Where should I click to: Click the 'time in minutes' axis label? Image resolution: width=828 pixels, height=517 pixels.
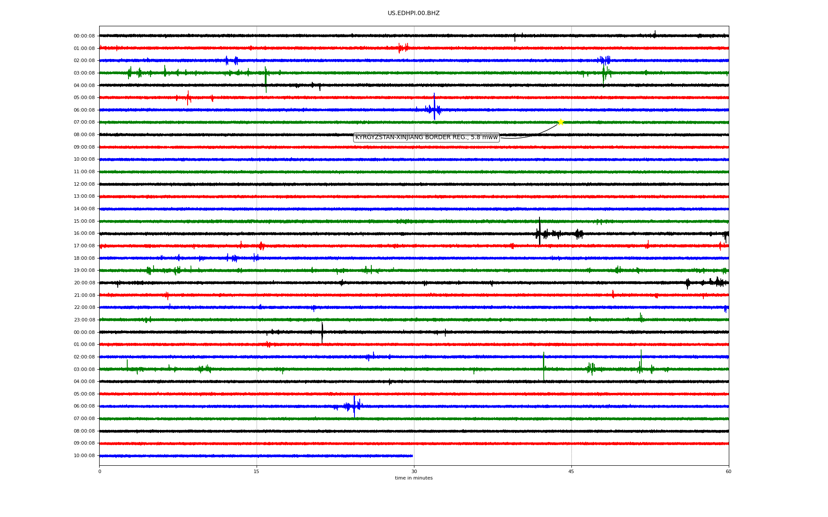coord(414,478)
